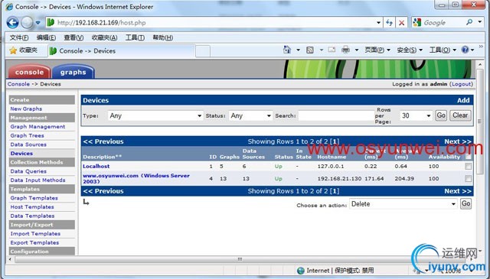Open New Graphs in sidebar
Image resolution: width=490 pixels, height=279 pixels.
pos(26,109)
